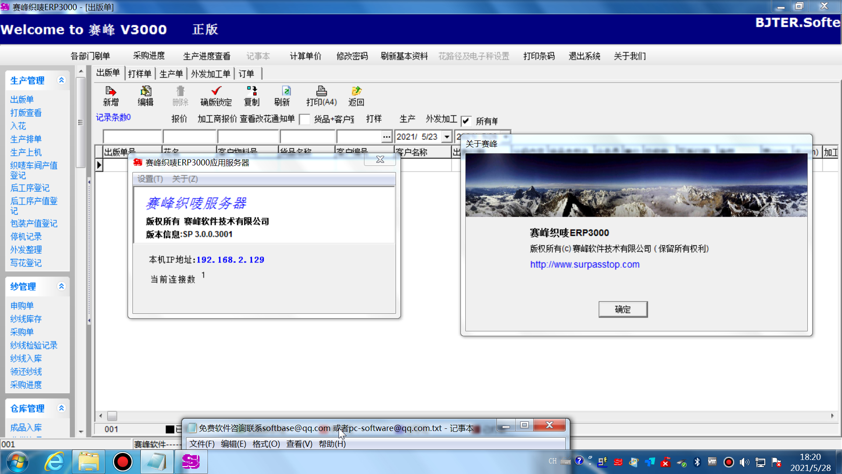
Task: Click the 新增 (add new) toolbar icon
Action: coord(111,91)
